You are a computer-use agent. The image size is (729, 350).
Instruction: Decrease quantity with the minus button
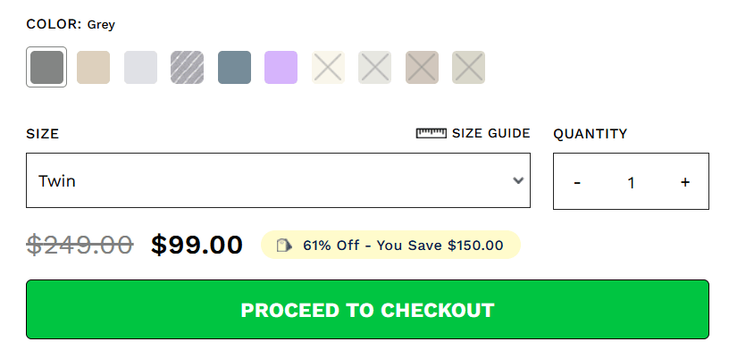click(577, 182)
